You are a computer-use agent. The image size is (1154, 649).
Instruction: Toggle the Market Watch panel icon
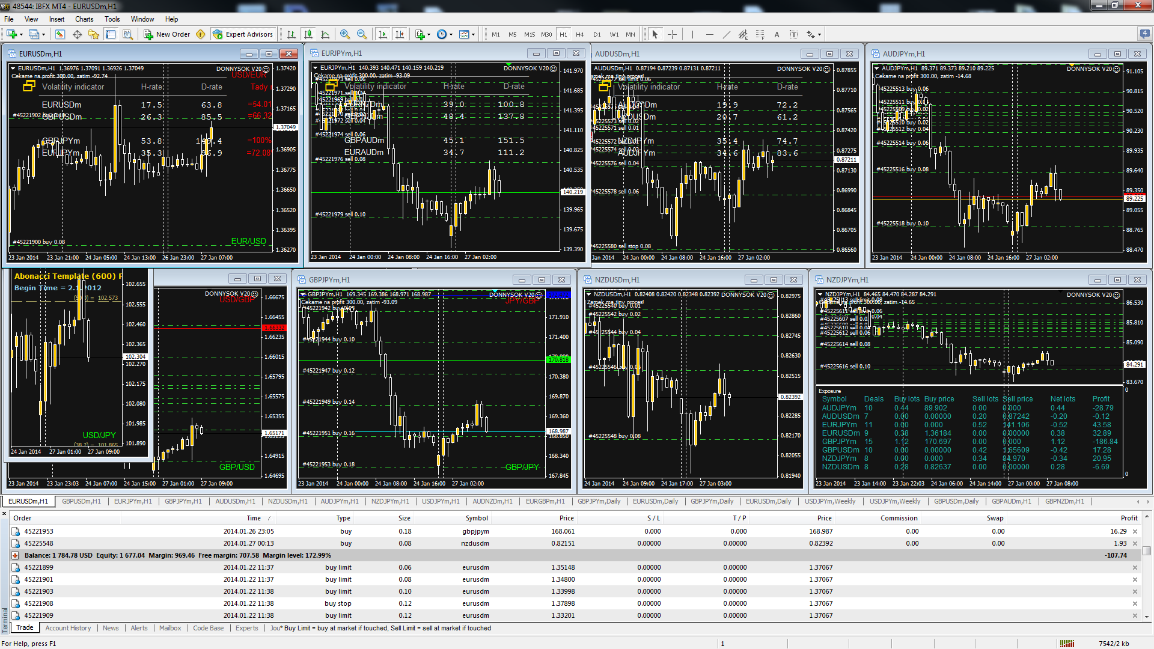[x=60, y=34]
